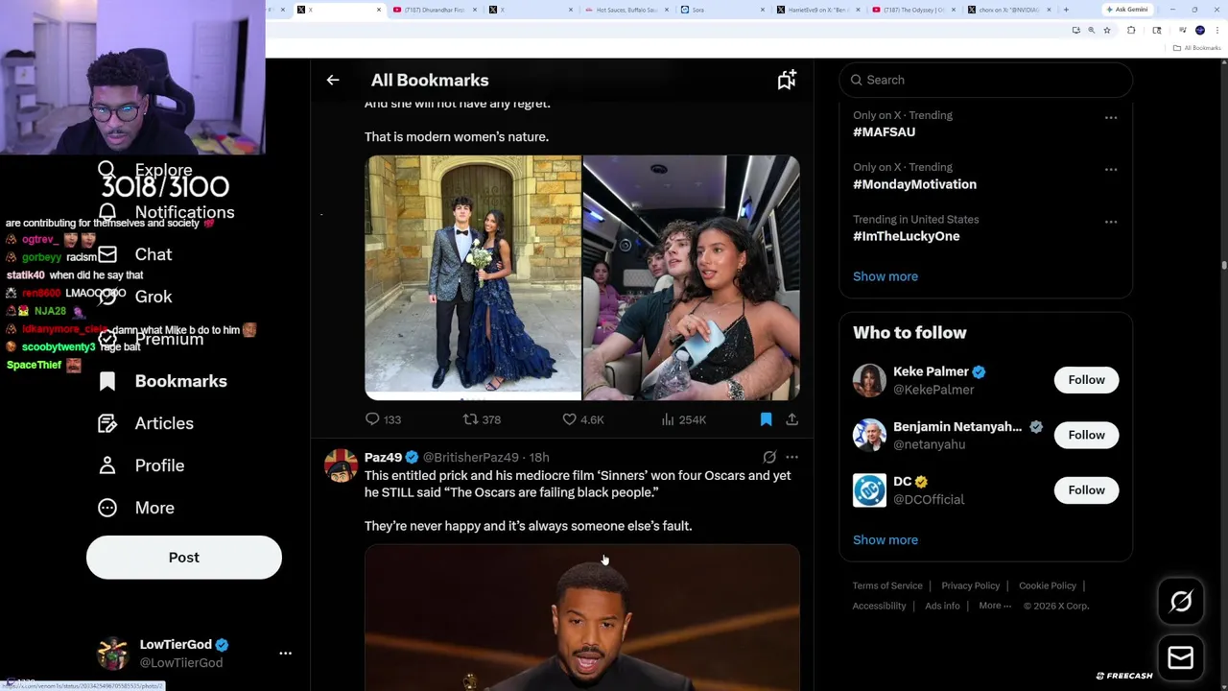Open the left prom photo by the doorway

coord(473,277)
